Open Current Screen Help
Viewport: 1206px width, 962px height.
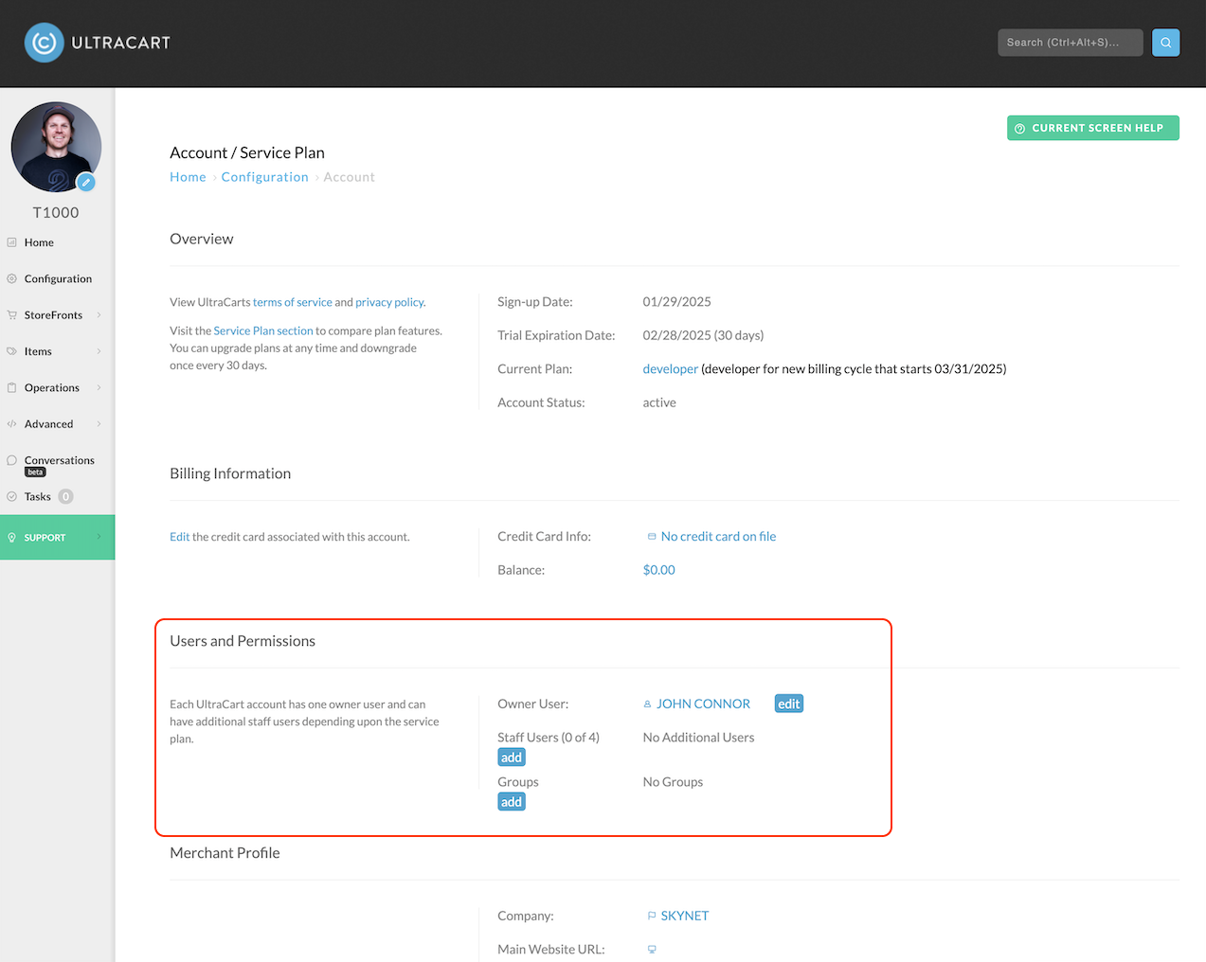pos(1093,128)
